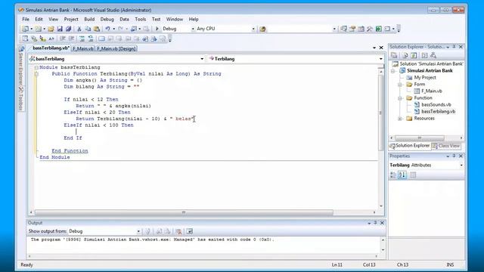Start debugging with the green play icon

click(157, 29)
